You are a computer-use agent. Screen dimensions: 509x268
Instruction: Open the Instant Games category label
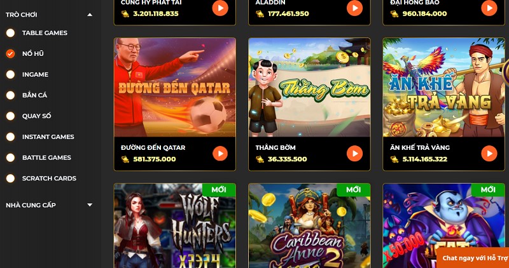48,137
